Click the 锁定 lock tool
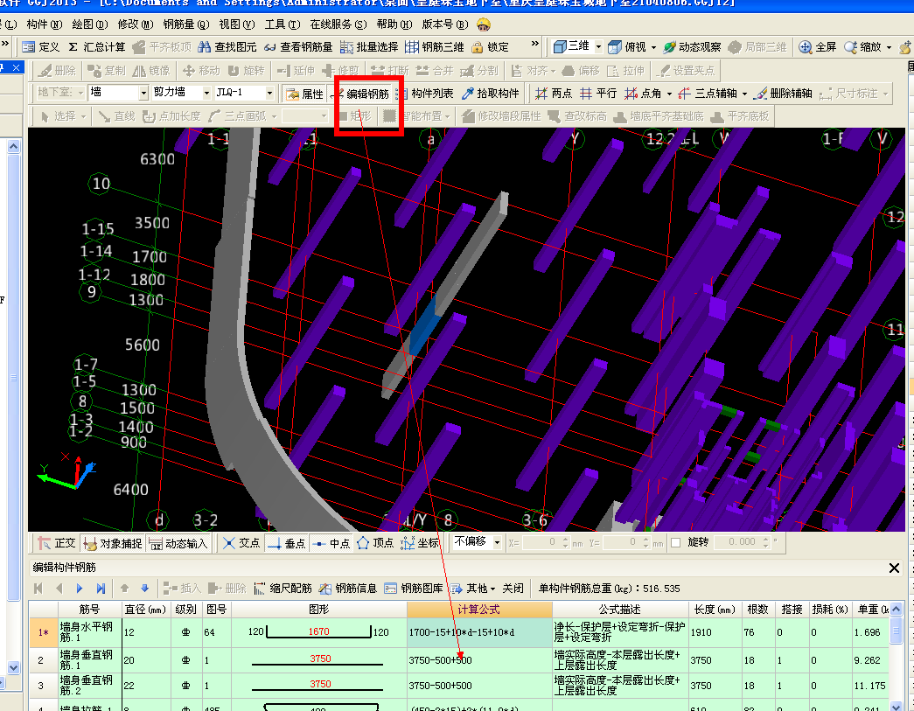The width and height of the screenshot is (914, 711). 490,47
